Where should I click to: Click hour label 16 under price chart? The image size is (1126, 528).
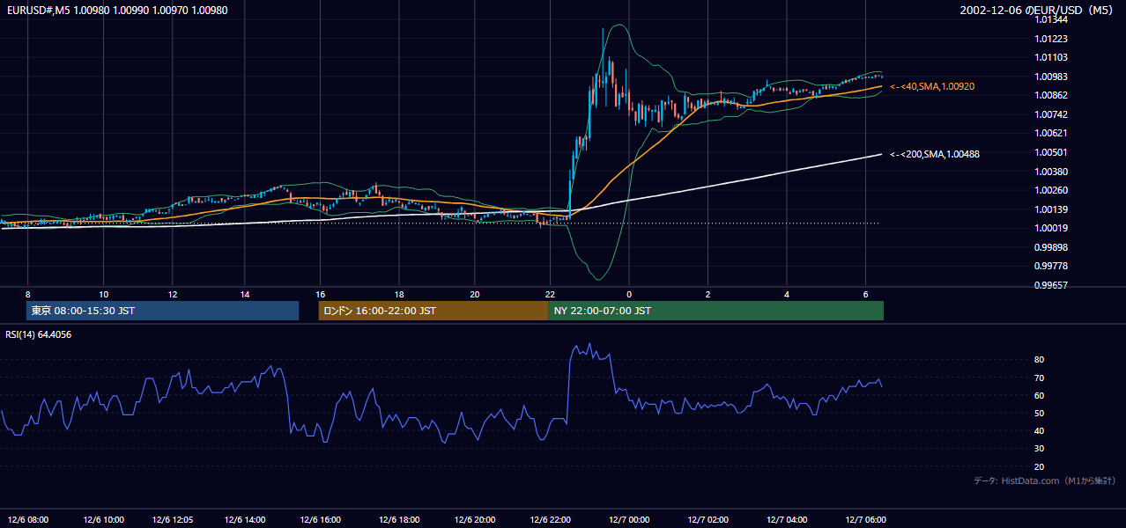[321, 294]
